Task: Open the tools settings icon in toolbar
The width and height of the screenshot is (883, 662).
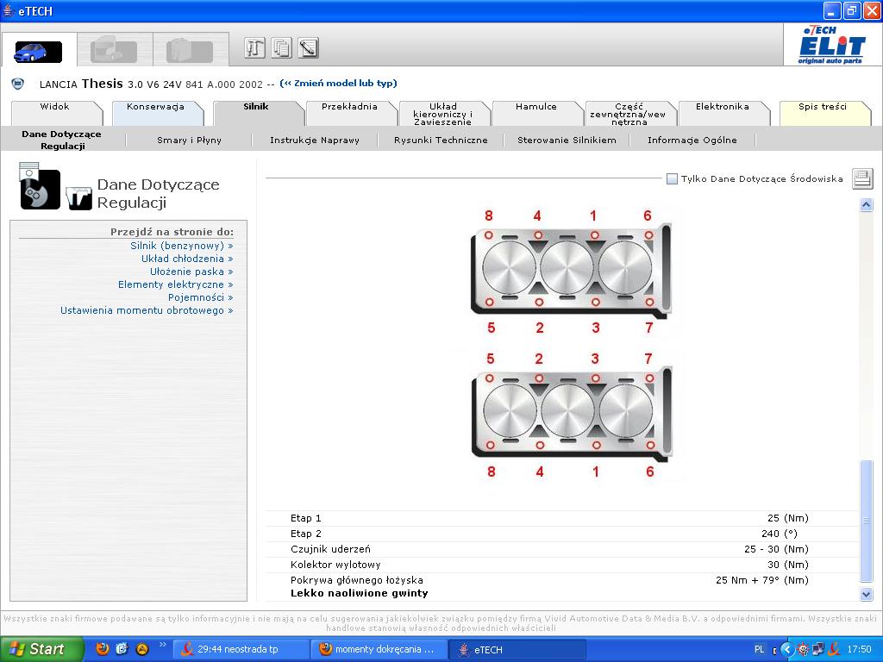Action: pyautogui.click(x=254, y=48)
